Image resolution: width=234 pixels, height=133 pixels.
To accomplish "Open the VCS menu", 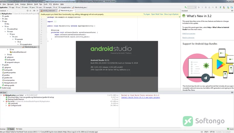I will tap(50, 4).
